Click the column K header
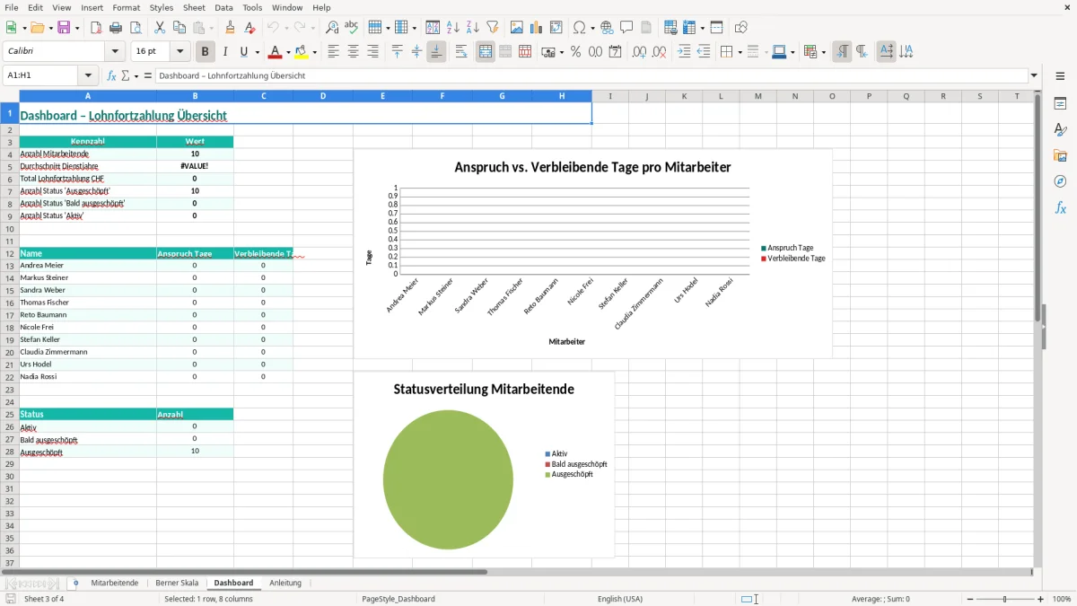 pyautogui.click(x=684, y=96)
